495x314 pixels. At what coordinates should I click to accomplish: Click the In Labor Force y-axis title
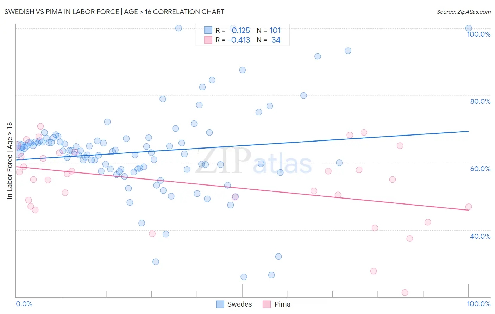point(10,160)
